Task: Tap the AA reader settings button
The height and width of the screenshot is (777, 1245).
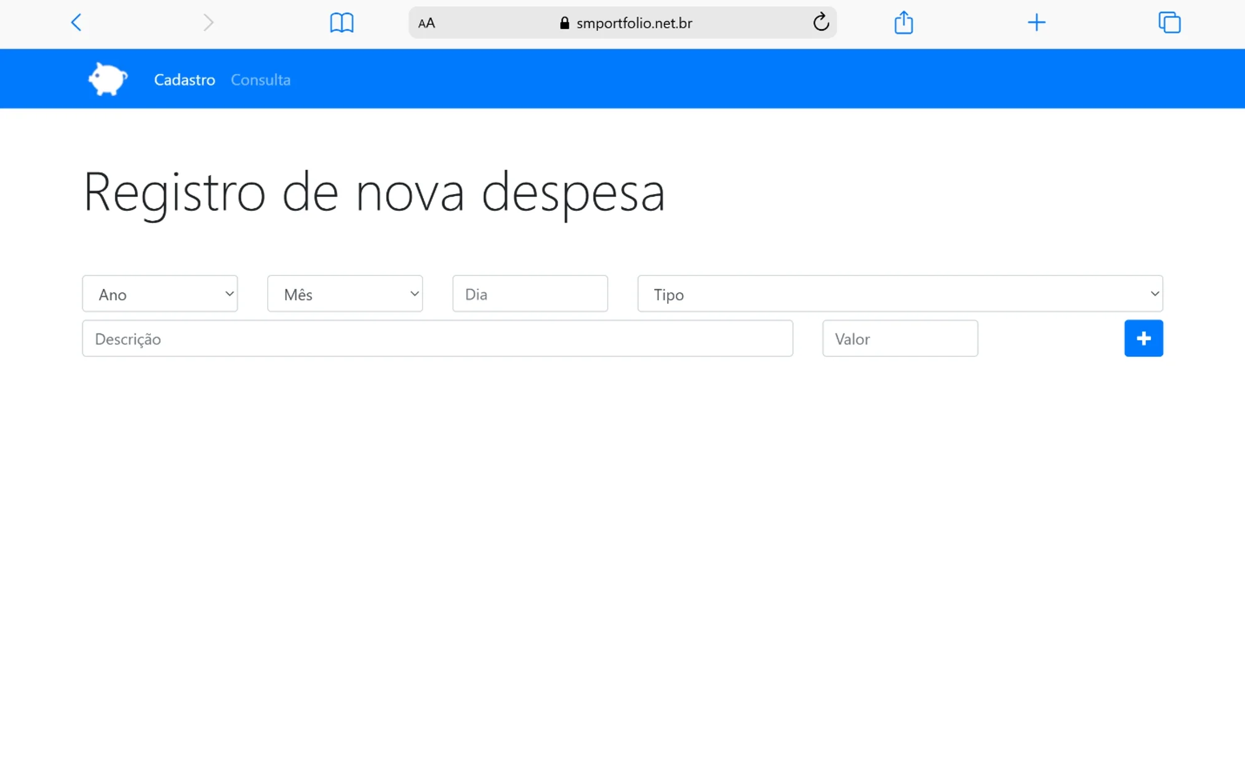Action: click(x=426, y=24)
